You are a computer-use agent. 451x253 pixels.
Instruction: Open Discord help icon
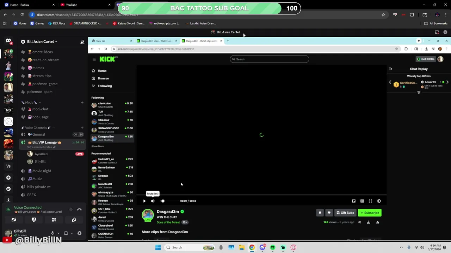[445, 32]
